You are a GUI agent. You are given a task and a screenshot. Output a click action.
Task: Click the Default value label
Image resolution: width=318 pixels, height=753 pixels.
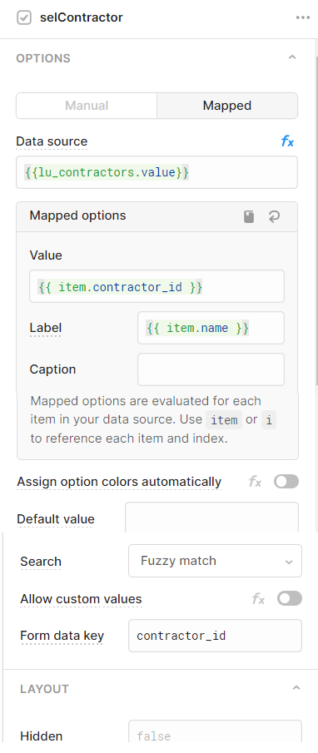(56, 519)
